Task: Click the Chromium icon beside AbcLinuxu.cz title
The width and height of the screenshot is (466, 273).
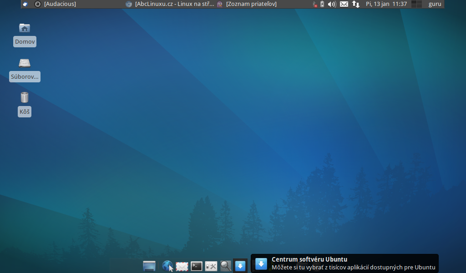Action: pyautogui.click(x=129, y=4)
